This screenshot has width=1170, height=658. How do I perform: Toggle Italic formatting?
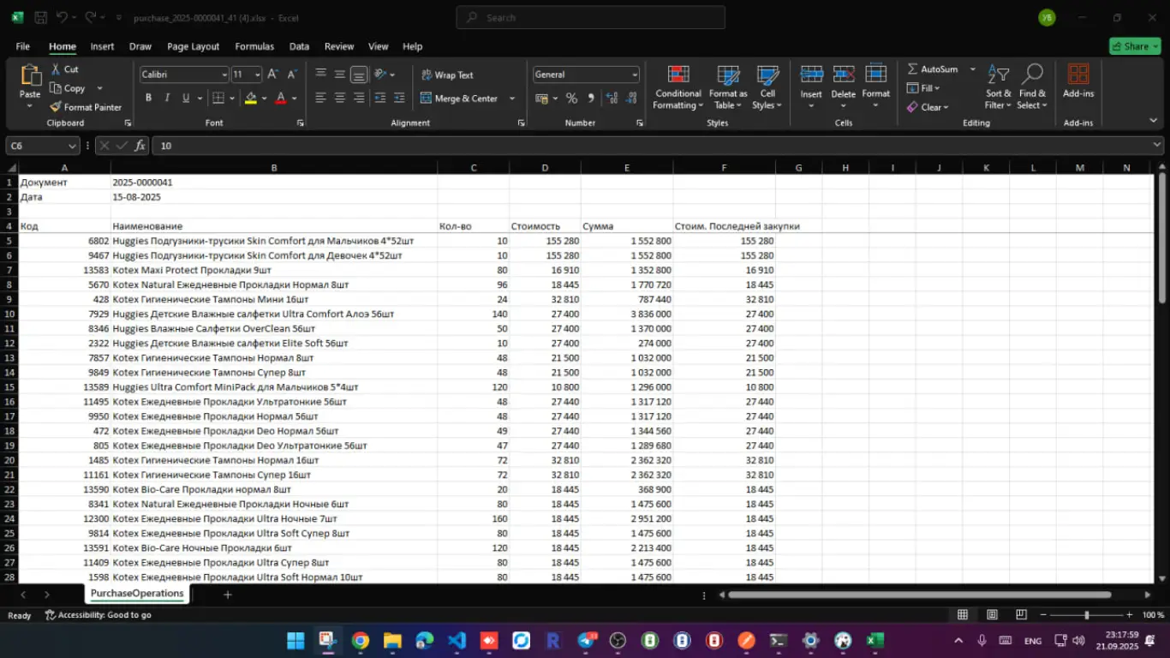coord(167,99)
